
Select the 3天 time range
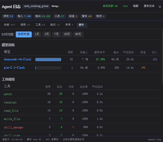coord(47,34)
